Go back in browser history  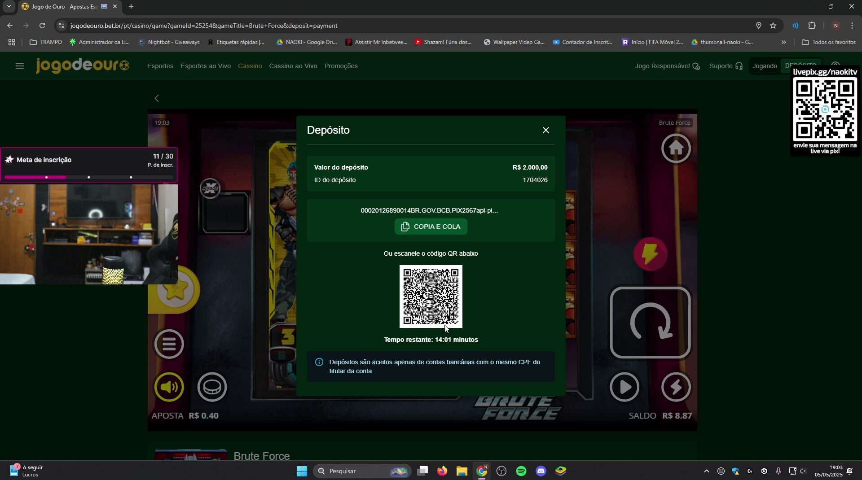10,26
